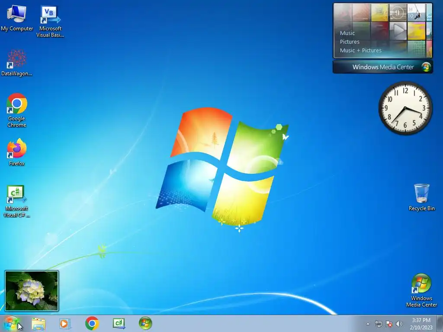Open the network tray icon
This screenshot has height=332, width=443.
[x=378, y=324]
